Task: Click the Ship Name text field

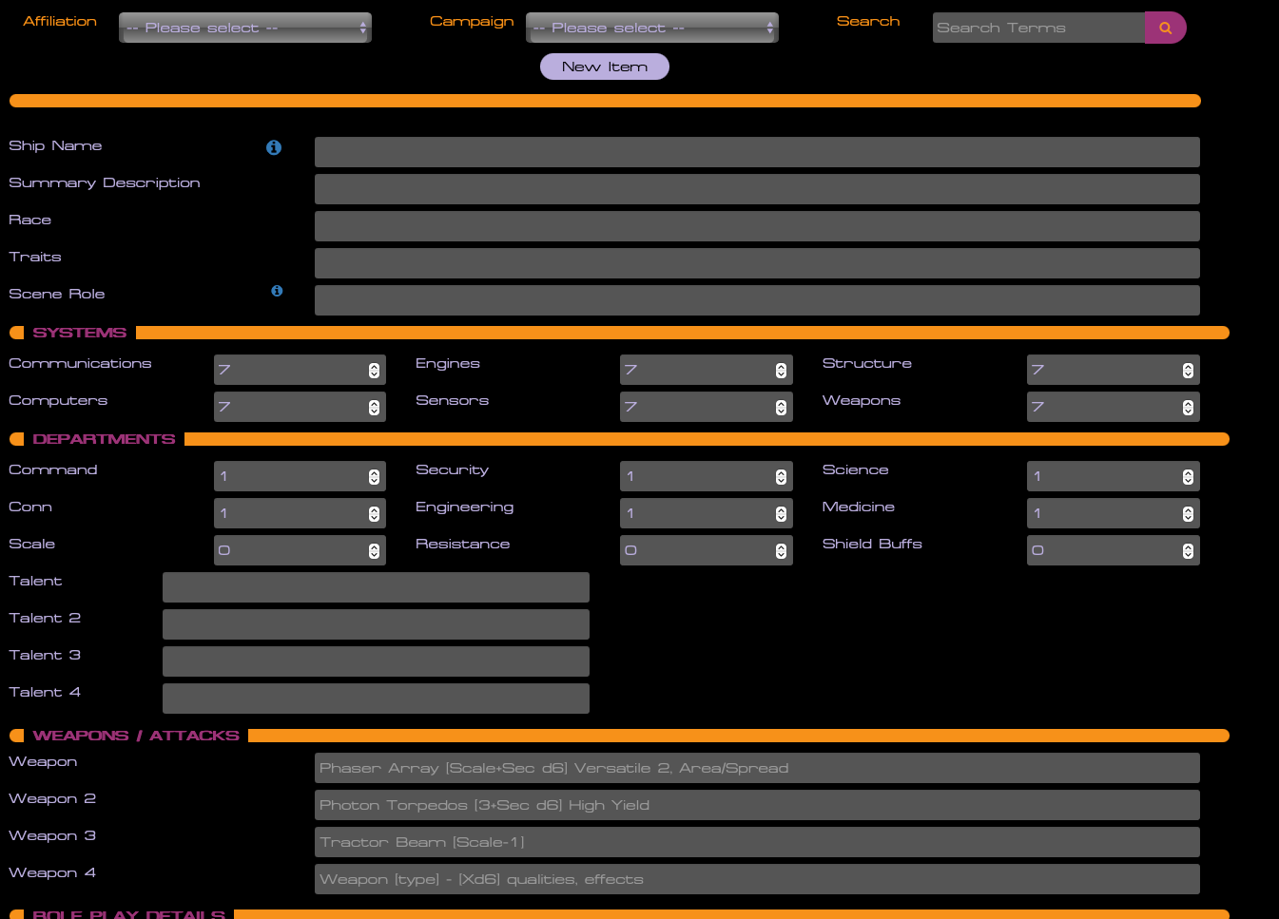Action: click(x=756, y=151)
